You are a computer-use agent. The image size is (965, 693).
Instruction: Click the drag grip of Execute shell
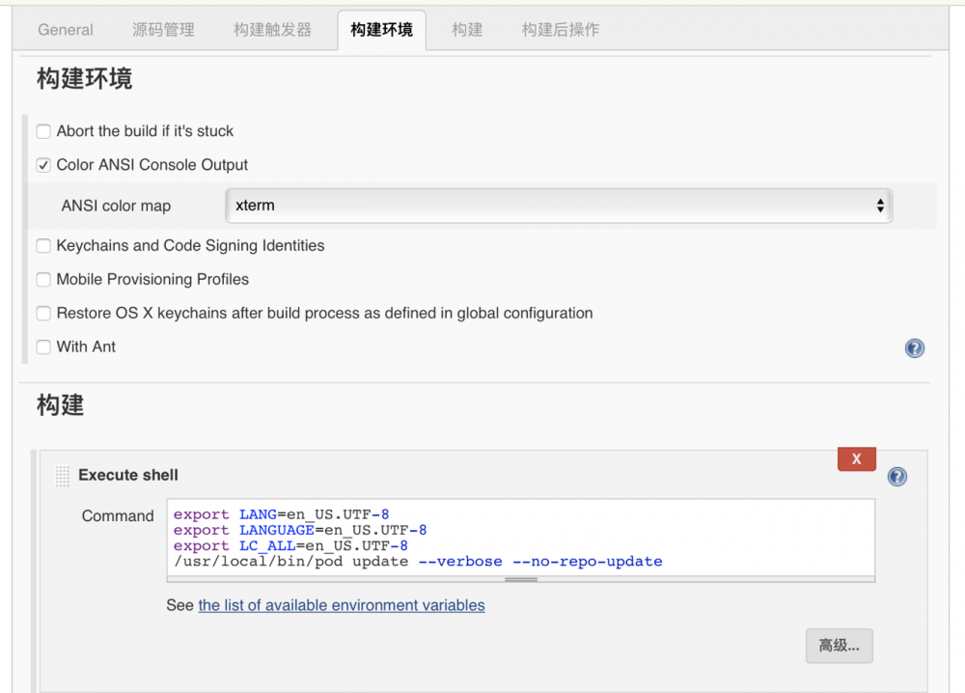tap(62, 475)
